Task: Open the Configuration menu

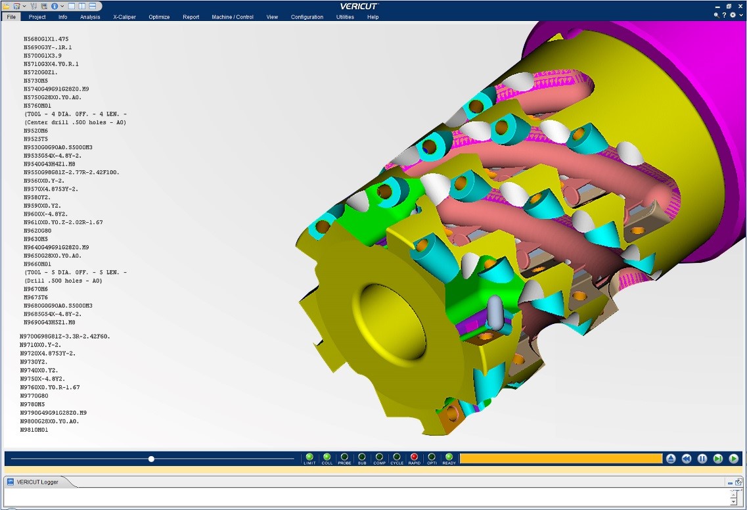Action: point(307,16)
